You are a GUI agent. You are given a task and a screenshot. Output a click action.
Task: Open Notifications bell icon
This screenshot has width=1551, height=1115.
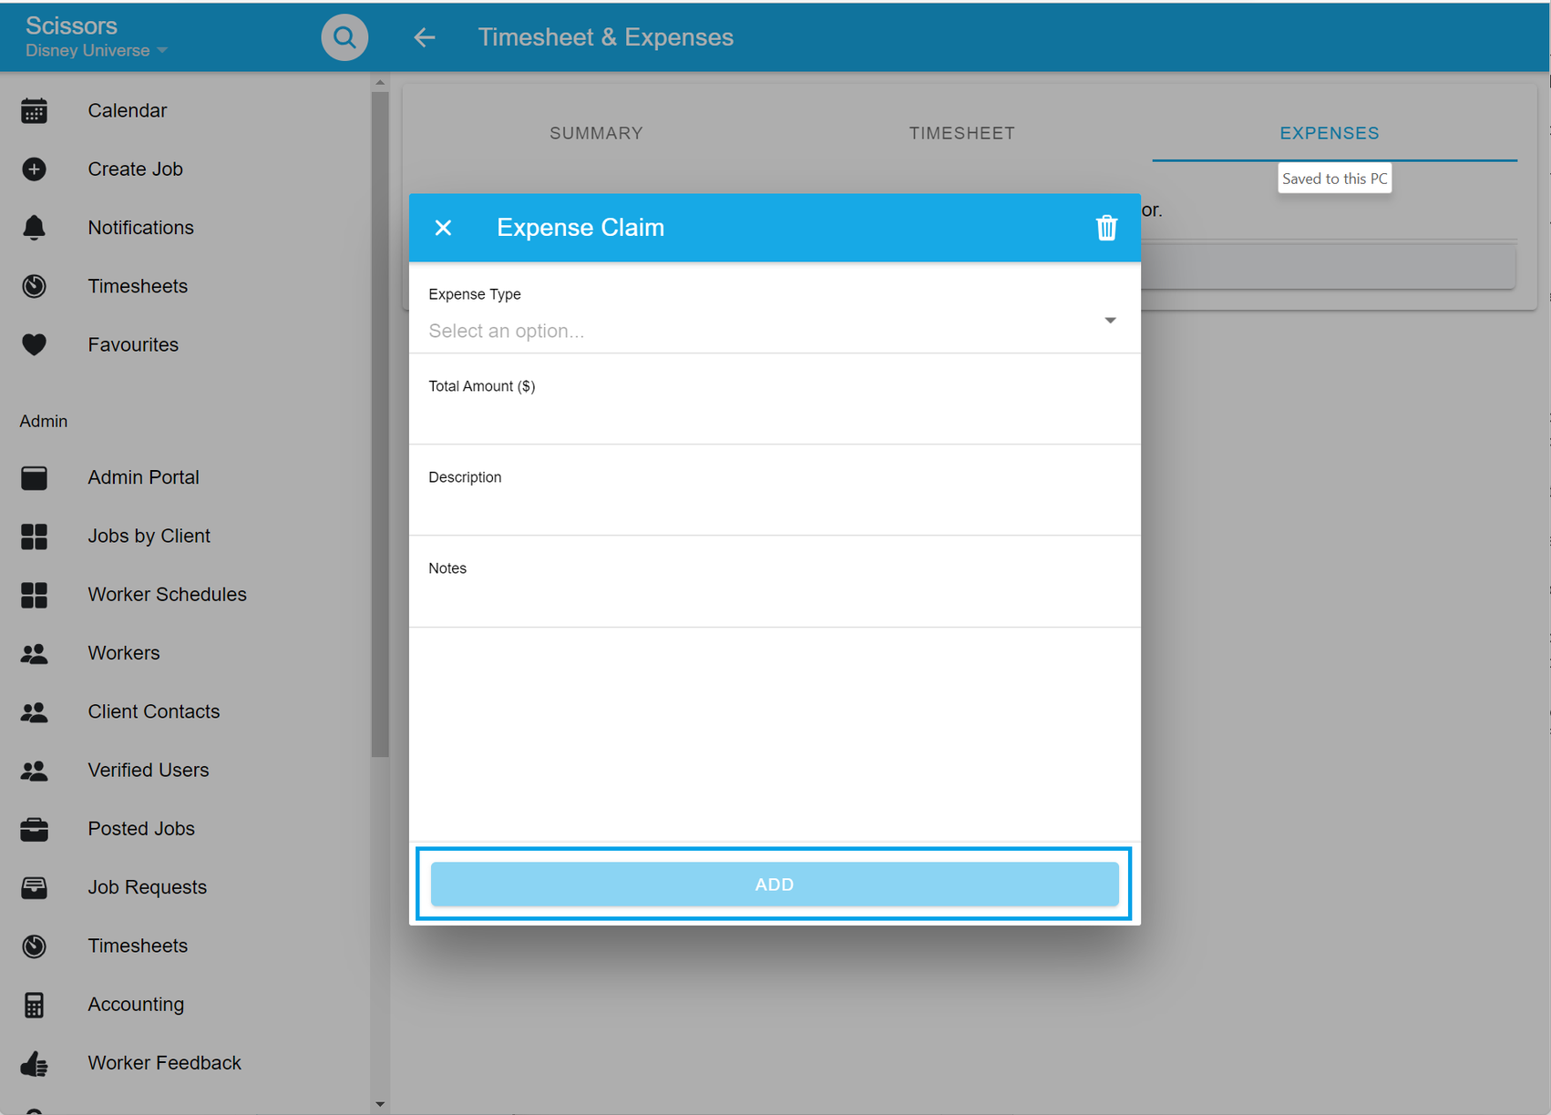pos(34,228)
